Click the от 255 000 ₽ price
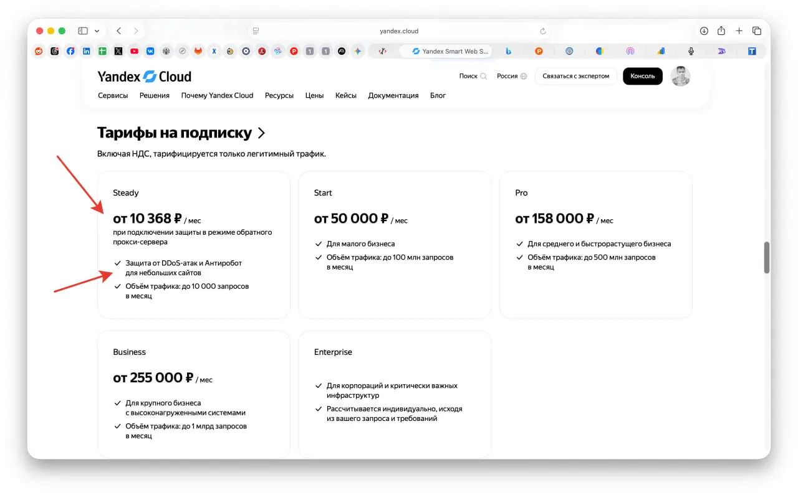The width and height of the screenshot is (798, 495). 153,378
